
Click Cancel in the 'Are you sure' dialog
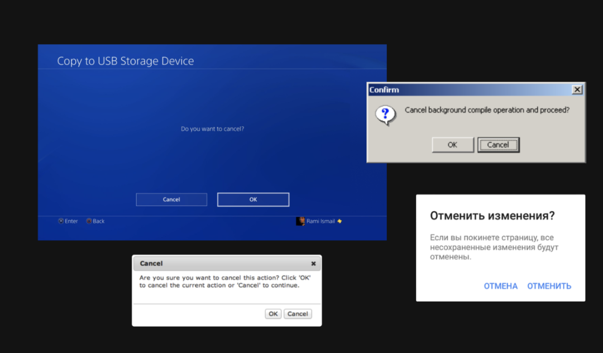pos(298,314)
